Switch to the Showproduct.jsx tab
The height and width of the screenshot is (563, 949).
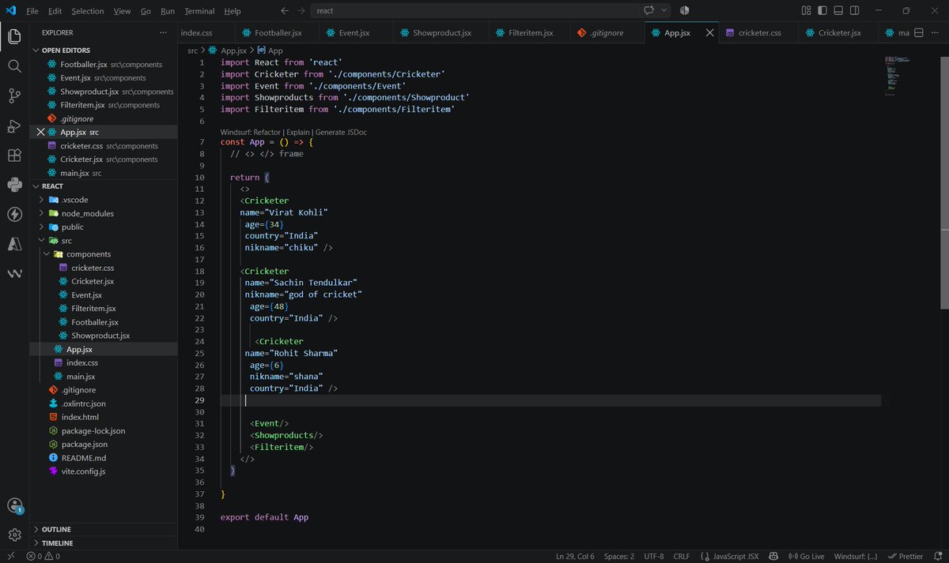click(442, 33)
